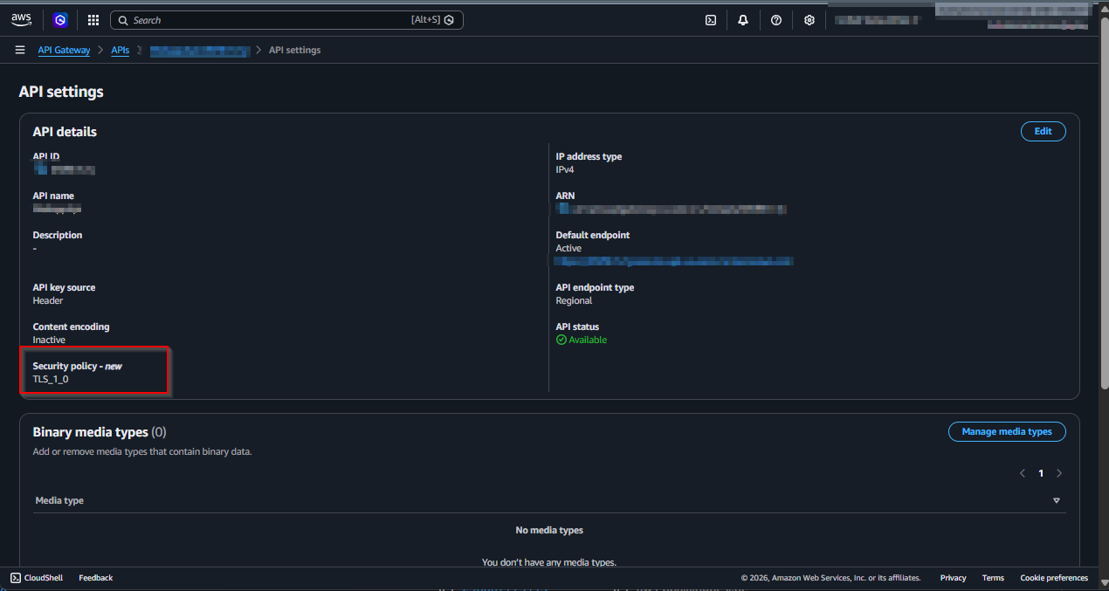Go to previous page of media types
Viewport: 1109px width, 591px height.
point(1023,473)
